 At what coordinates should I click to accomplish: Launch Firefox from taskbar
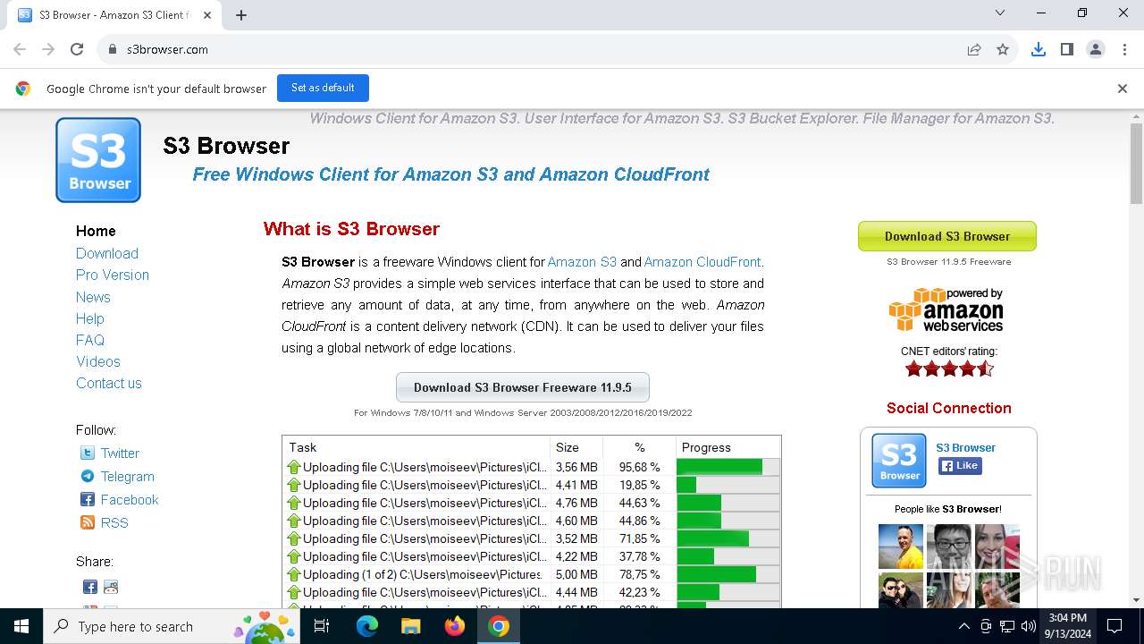[455, 626]
